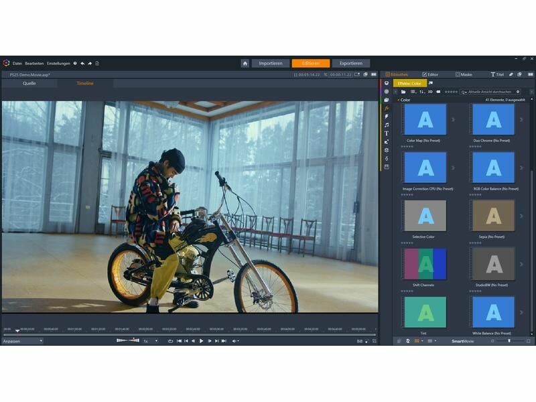Viewport: 536px width, 402px height.
Task: Toggle list view icon in library footer
Action: (x=431, y=341)
